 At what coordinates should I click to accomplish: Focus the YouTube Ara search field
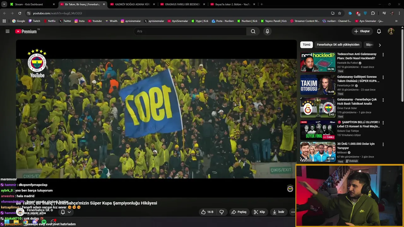[x=190, y=31]
